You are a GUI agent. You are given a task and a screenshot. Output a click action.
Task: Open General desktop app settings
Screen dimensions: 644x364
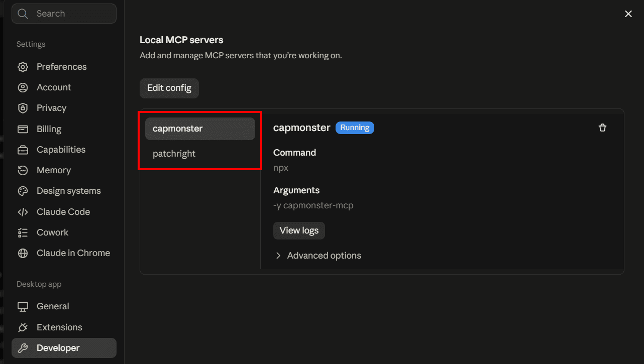pyautogui.click(x=64, y=306)
